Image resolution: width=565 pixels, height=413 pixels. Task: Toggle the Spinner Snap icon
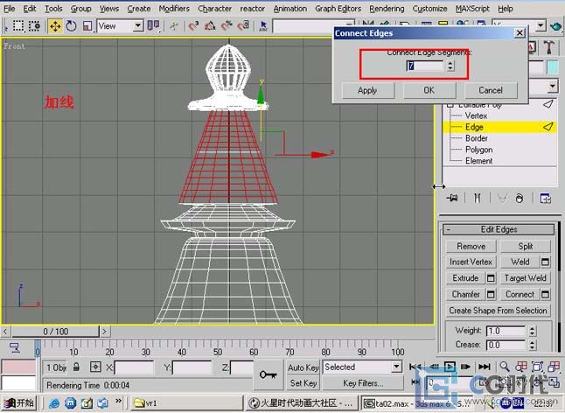244,26
